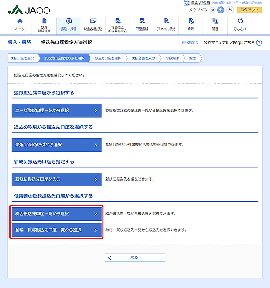Click text 給与・賞与振込先一覧から振込先を選択できます。
270x288 pixels.
point(146,230)
